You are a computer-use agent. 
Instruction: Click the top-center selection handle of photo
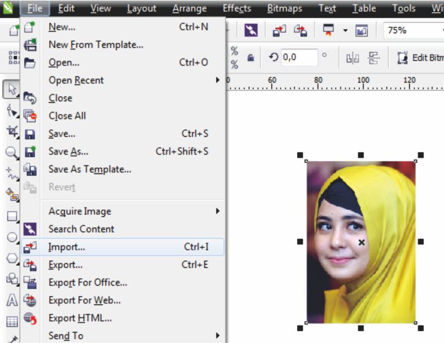[x=361, y=155]
